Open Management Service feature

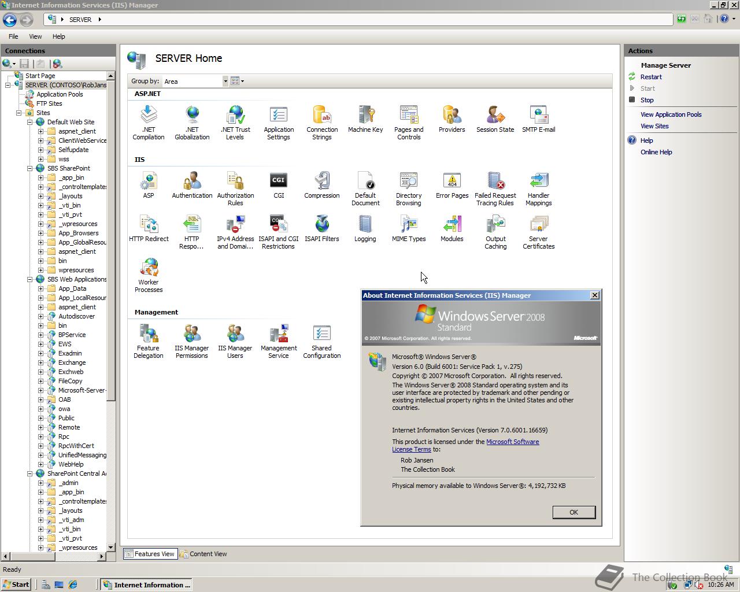pyautogui.click(x=279, y=341)
